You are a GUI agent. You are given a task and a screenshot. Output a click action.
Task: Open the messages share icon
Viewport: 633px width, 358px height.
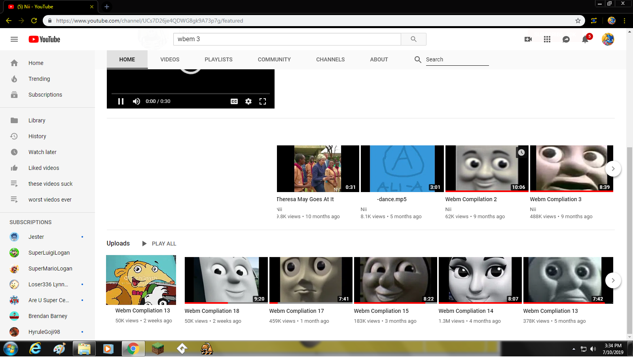(x=566, y=39)
